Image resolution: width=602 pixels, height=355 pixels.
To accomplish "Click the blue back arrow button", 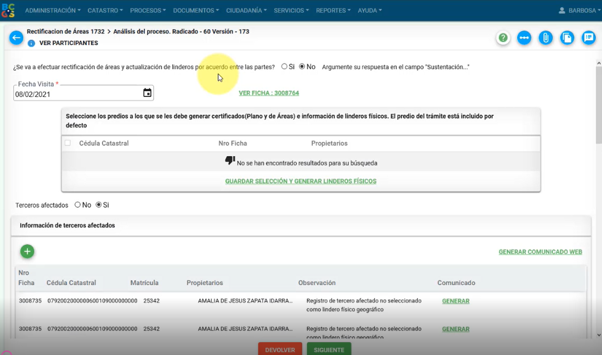I will point(16,38).
